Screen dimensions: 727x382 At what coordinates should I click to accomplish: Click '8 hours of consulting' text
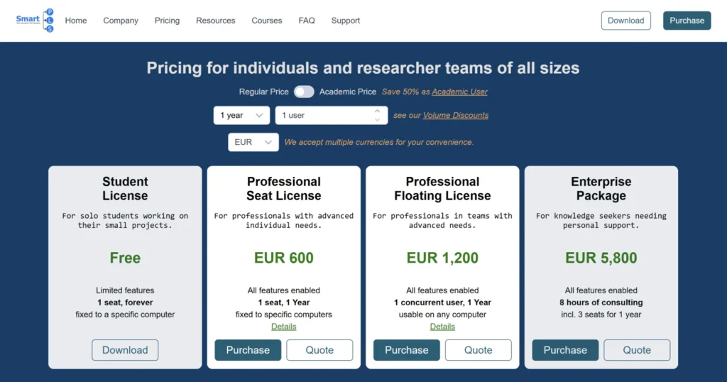pyautogui.click(x=601, y=302)
